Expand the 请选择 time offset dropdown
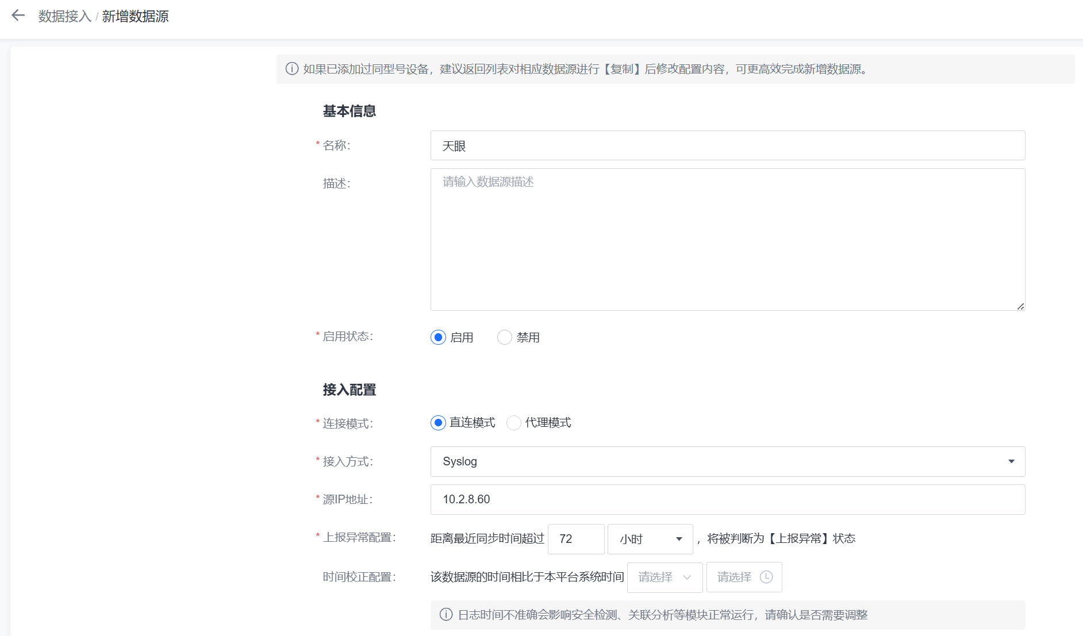 pyautogui.click(x=665, y=577)
